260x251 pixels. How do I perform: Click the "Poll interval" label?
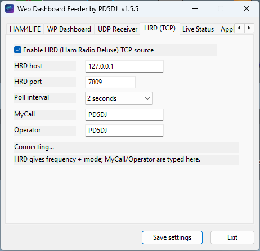tap(32, 97)
